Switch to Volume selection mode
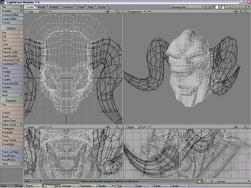 [x=69, y=186]
